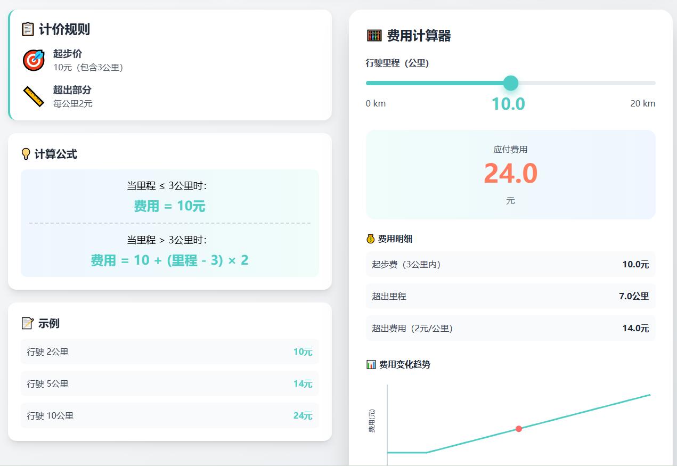Click the 费用 = 10 + (里程 - 3) × 2 formula

pos(169,260)
